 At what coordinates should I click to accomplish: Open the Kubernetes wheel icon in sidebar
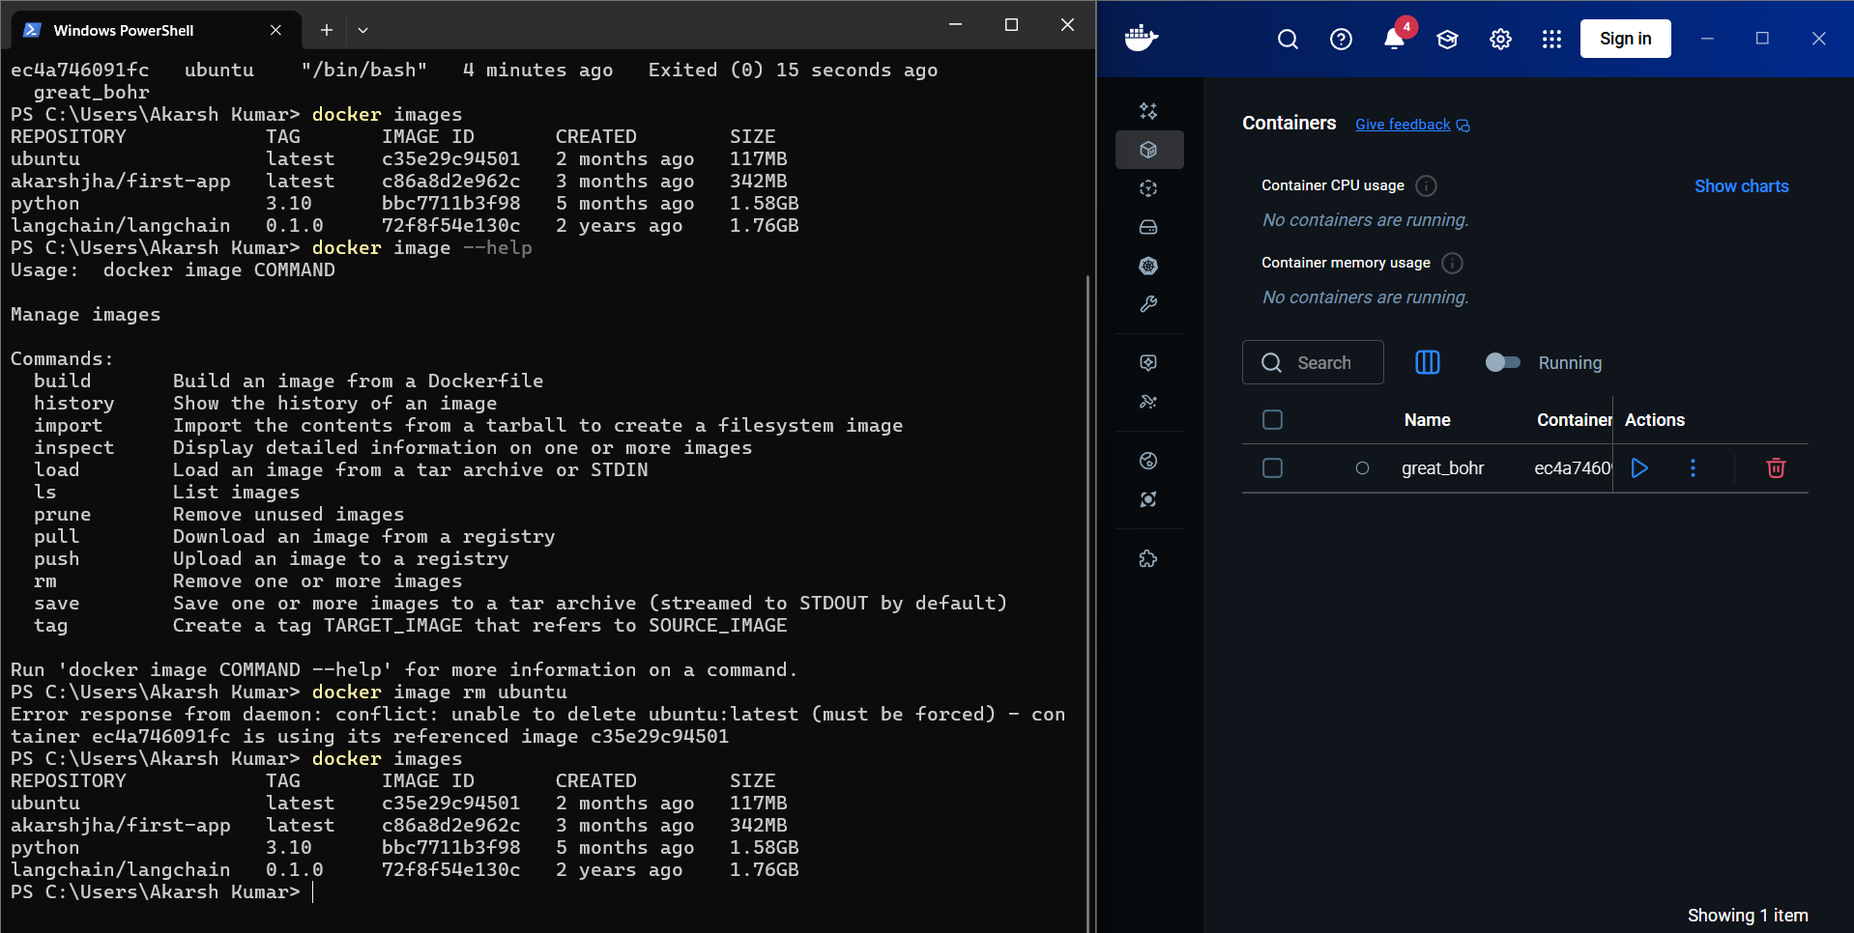point(1148,266)
